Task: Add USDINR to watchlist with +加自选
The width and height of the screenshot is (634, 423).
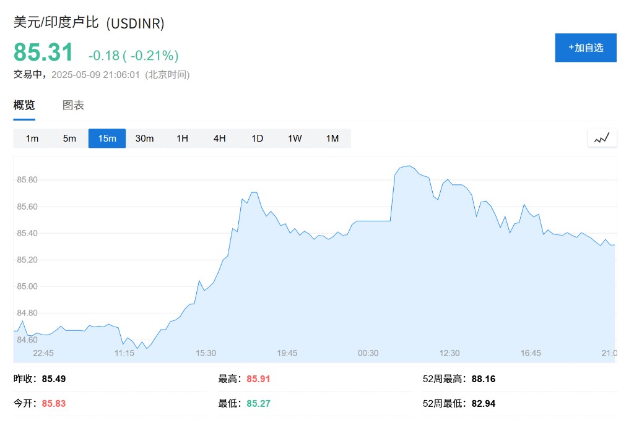Action: coord(586,48)
